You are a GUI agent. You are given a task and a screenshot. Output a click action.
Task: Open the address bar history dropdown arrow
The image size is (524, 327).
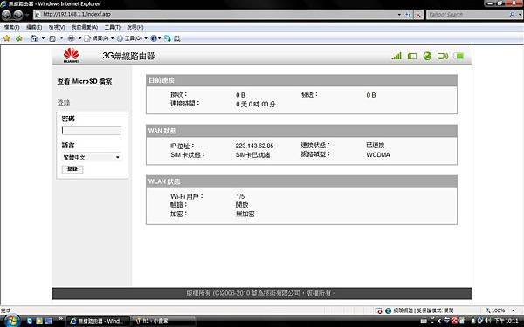coord(399,14)
